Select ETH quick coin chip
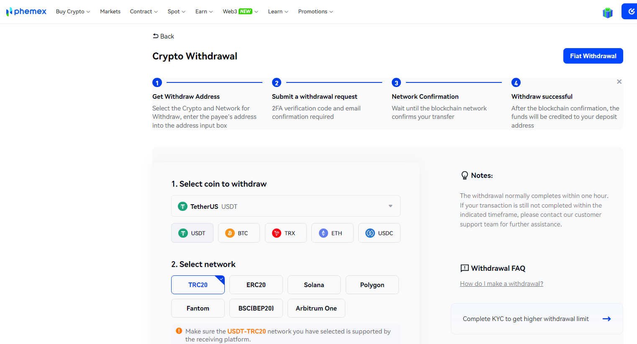Viewport: 637px width, 344px height. pos(333,233)
